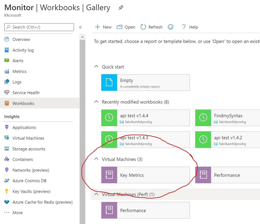
Task: Collapse the Virtual Machines (3) section
Action: point(96,159)
